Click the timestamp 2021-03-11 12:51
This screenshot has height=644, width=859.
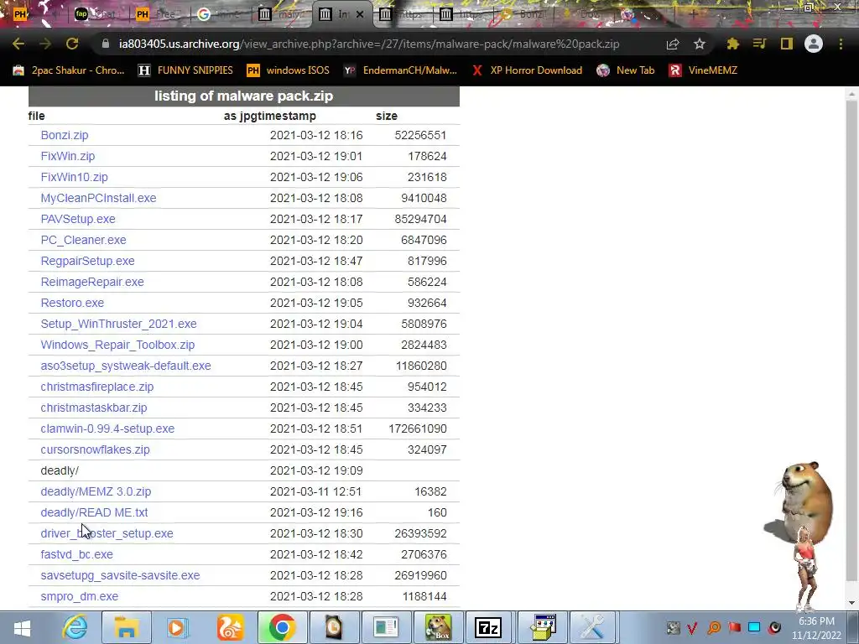315,491
